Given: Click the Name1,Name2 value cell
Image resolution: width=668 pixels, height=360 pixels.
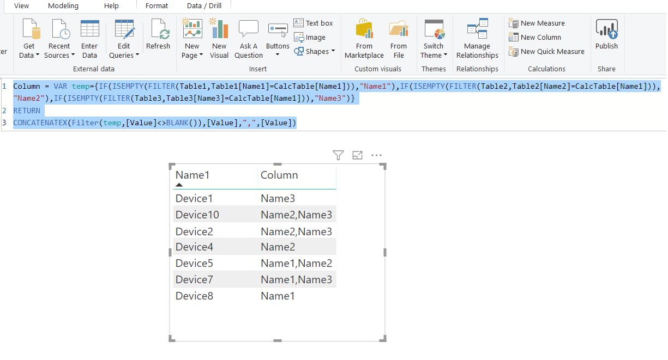Looking at the screenshot, I should (x=296, y=264).
